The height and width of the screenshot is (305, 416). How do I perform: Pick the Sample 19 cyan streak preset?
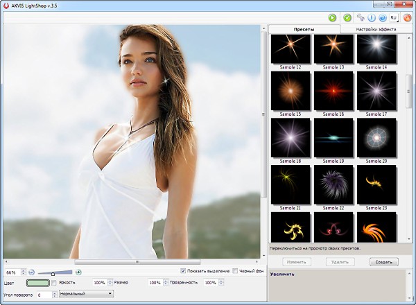point(333,138)
